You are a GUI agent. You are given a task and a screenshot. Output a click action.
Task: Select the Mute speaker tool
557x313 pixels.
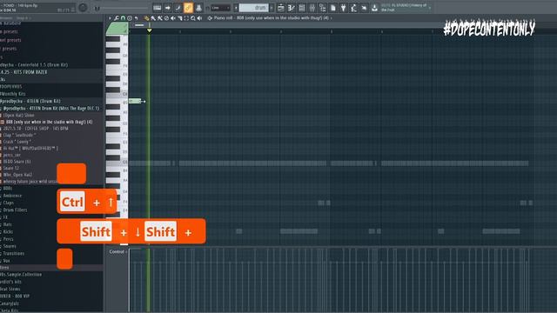point(173,18)
